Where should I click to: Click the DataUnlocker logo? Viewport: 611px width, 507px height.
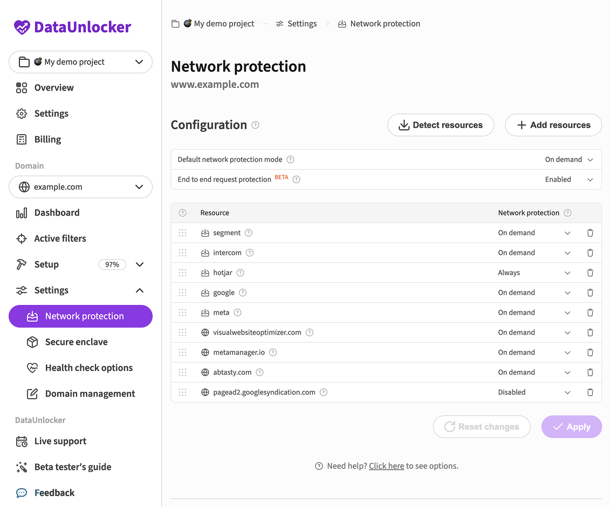[x=73, y=27]
